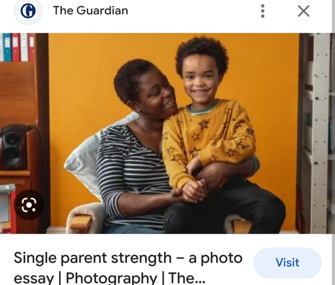The height and width of the screenshot is (285, 335).
Task: Open the three-dot more options menu
Action: coord(263,11)
